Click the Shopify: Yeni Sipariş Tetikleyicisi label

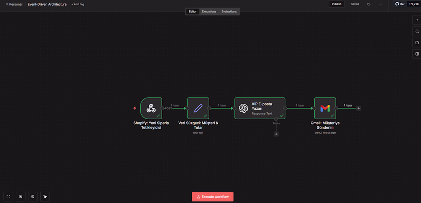pyautogui.click(x=151, y=125)
